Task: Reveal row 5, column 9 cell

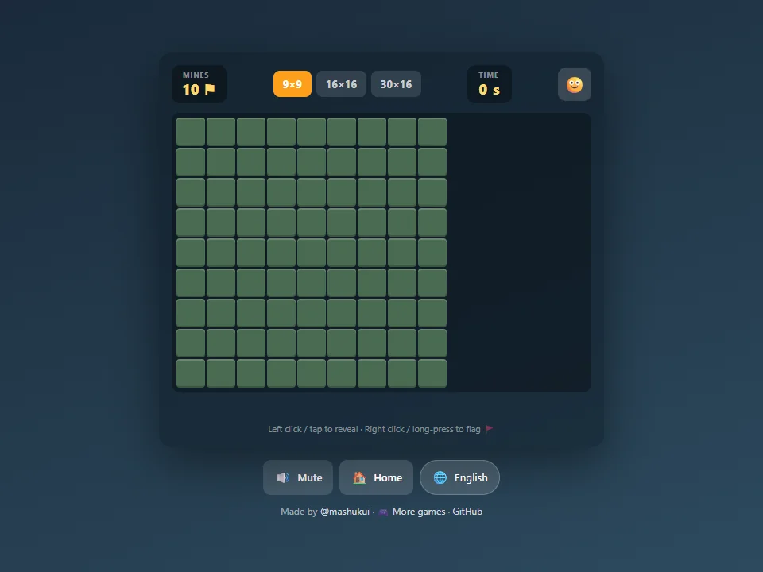Action: pyautogui.click(x=432, y=253)
